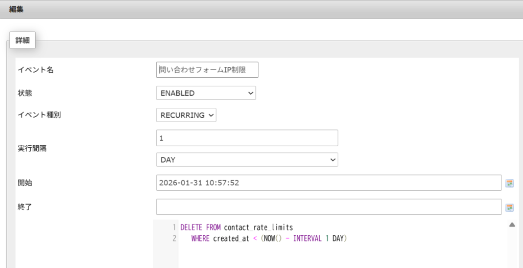Click the scroll-up arrow beside SQL editor
The height and width of the screenshot is (268, 523).
tap(512, 225)
